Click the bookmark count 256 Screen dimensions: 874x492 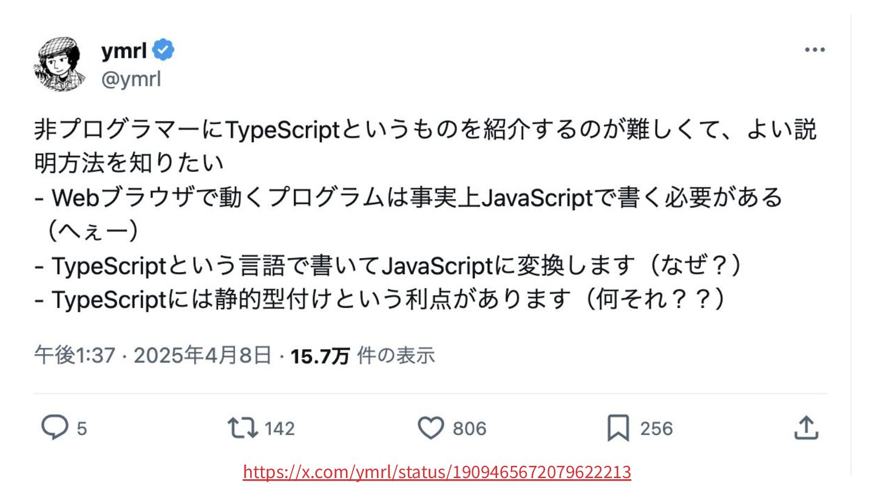point(657,429)
